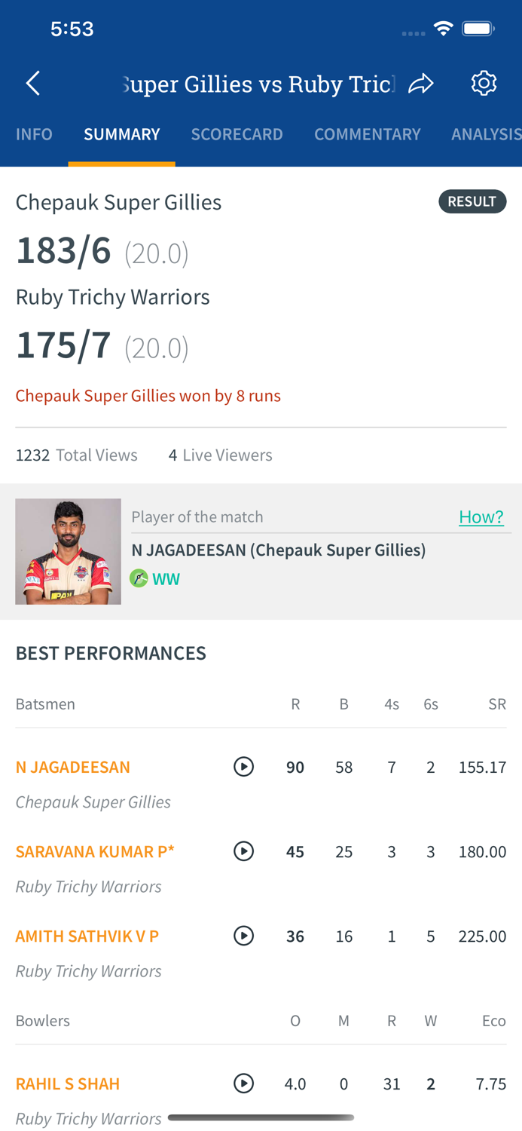The width and height of the screenshot is (522, 1131).
Task: Open the SCORECARD tab
Action: 237,134
